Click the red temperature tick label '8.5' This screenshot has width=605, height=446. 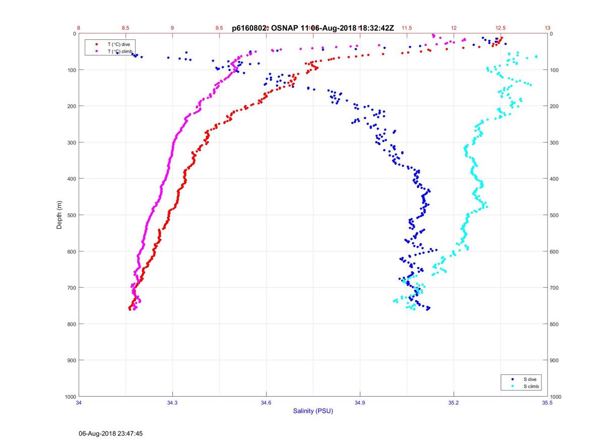tap(126, 28)
